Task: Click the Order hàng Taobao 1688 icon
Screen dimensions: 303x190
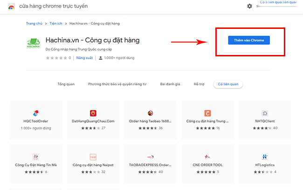Action: pos(151,113)
